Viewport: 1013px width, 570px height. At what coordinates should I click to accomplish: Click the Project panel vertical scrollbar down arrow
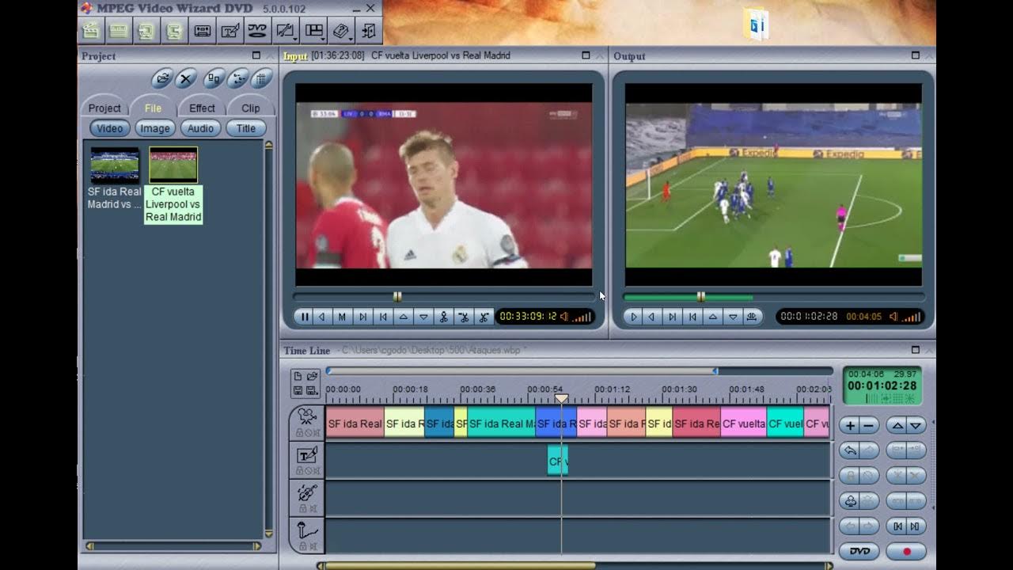tap(269, 534)
